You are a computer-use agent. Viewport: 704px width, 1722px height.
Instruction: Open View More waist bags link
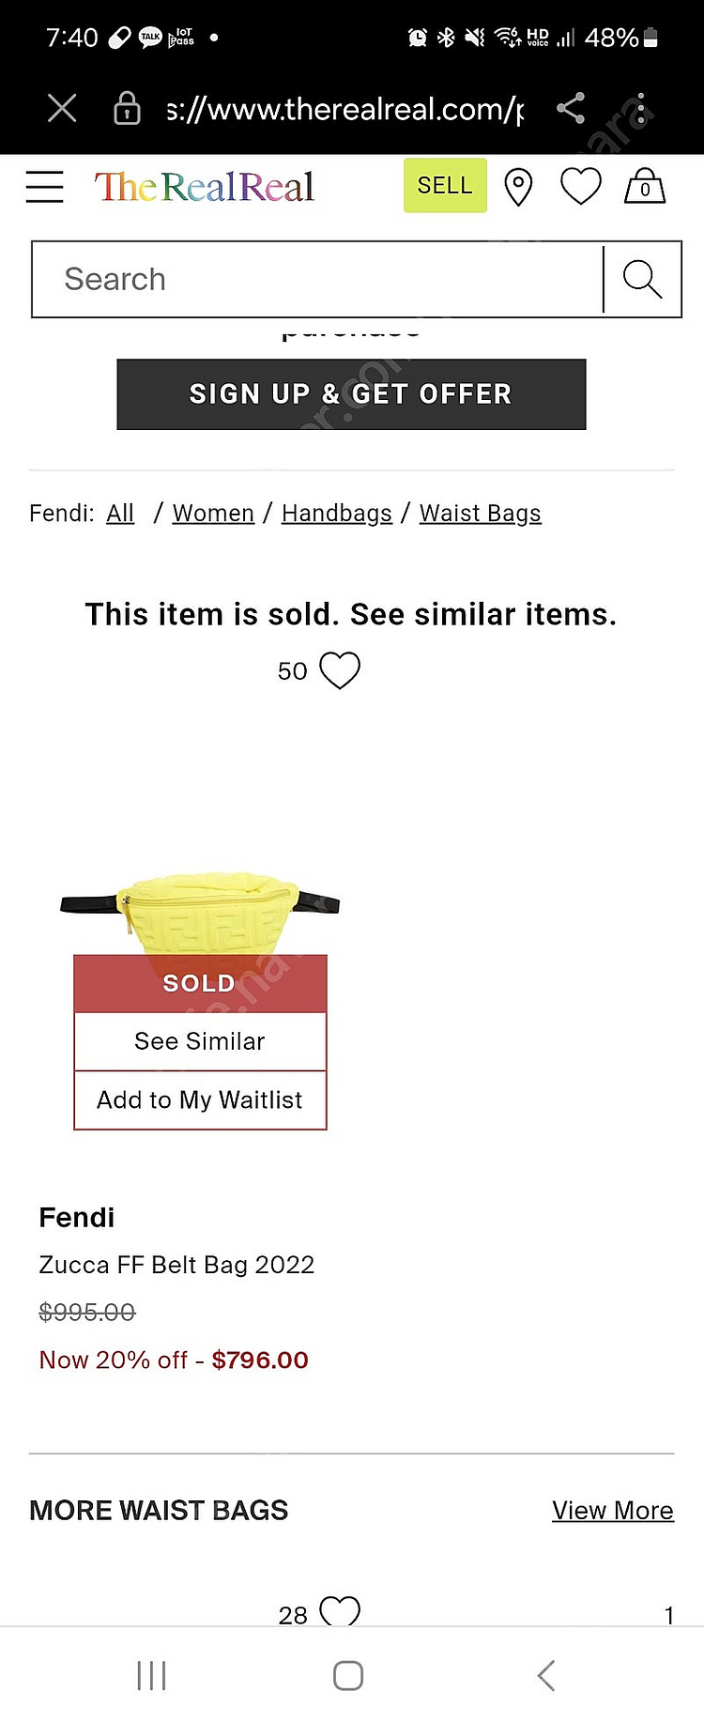(613, 1511)
